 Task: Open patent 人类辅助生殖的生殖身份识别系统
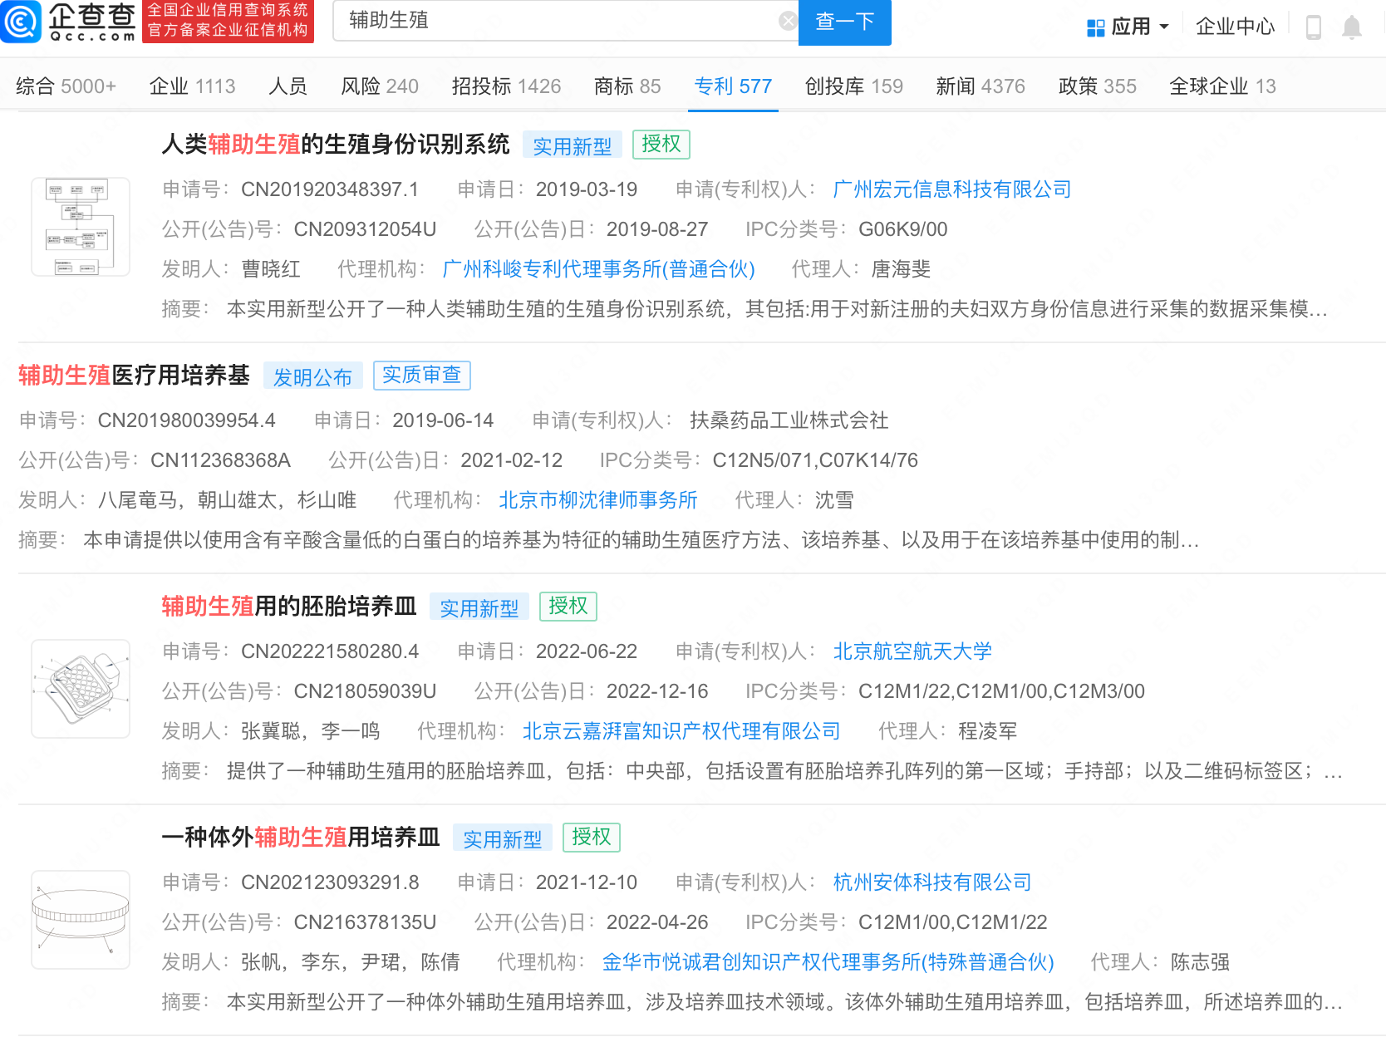pyautogui.click(x=336, y=145)
